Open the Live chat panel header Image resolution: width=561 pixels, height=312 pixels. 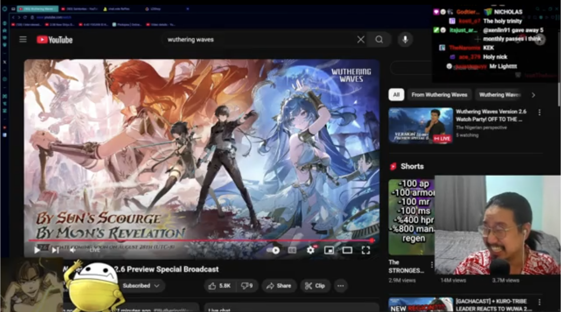pyautogui.click(x=291, y=307)
